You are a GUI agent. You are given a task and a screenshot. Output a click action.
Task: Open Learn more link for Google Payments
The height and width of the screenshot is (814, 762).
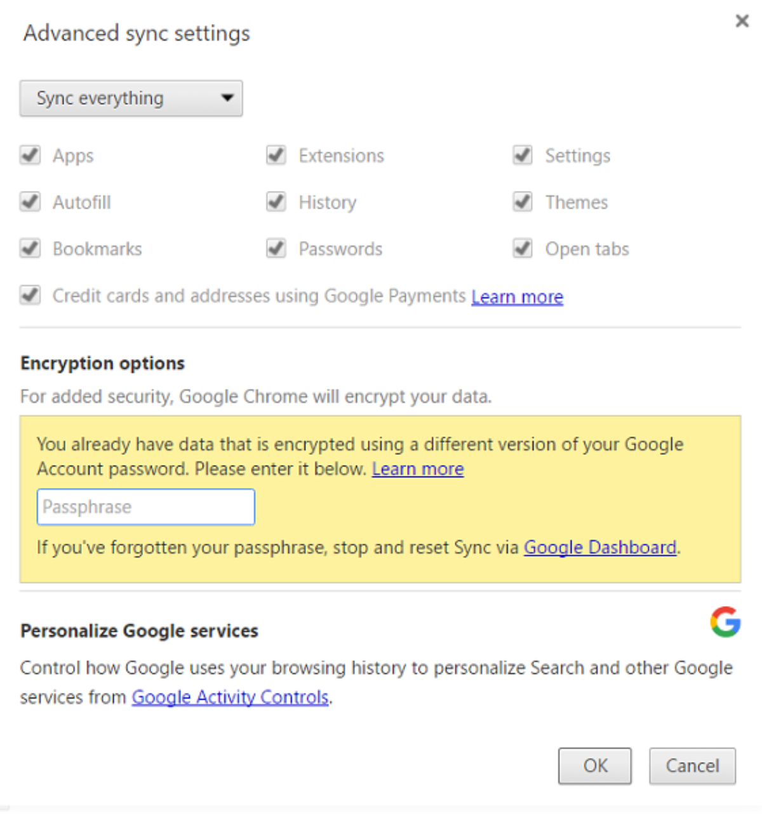[x=517, y=297]
